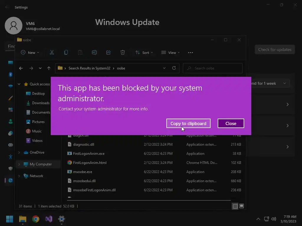
Task: Click Search Results in System32 breadcrumb
Action: pyautogui.click(x=89, y=68)
